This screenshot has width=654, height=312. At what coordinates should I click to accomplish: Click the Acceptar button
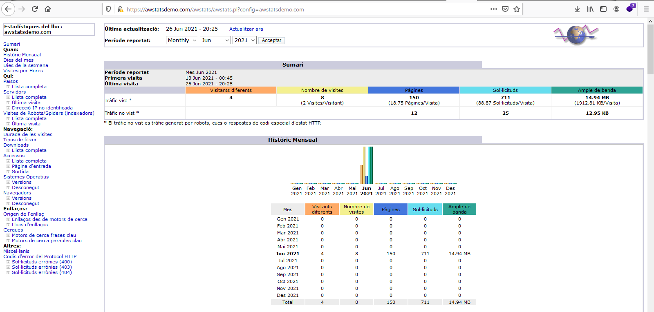click(x=271, y=40)
